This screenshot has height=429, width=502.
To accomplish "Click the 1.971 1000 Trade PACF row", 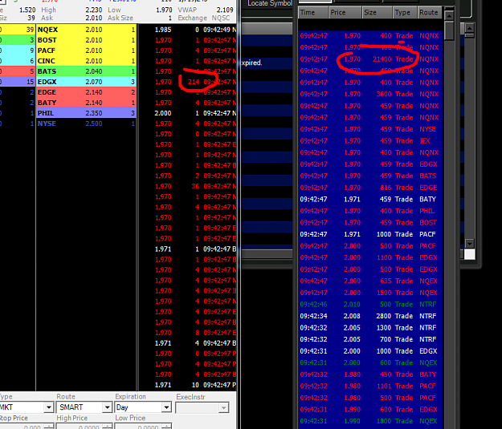I will (370, 234).
